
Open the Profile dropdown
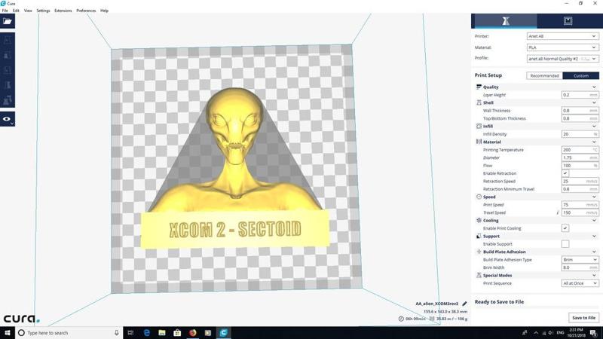click(562, 59)
